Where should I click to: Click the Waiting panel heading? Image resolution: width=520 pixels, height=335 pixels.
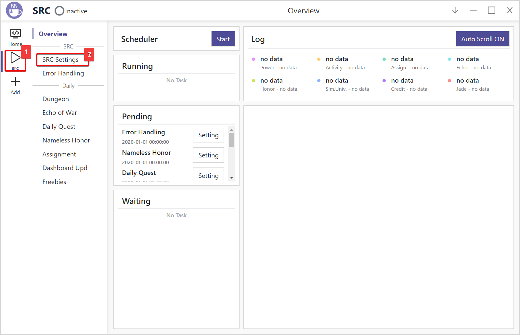[136, 201]
